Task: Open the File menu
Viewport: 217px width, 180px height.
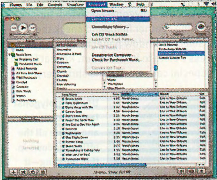Action: pos(29,5)
